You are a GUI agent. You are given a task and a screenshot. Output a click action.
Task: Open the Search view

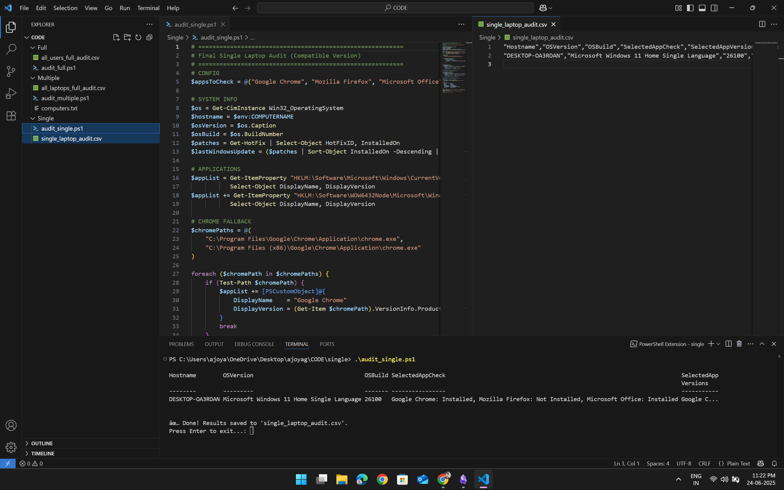(11, 49)
